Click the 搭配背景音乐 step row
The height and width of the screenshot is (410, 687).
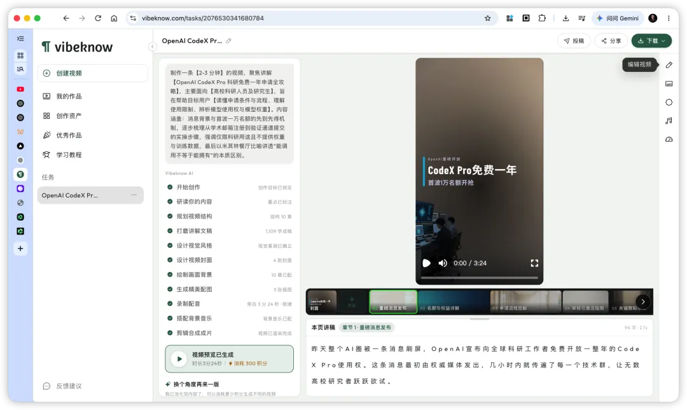pyautogui.click(x=229, y=318)
